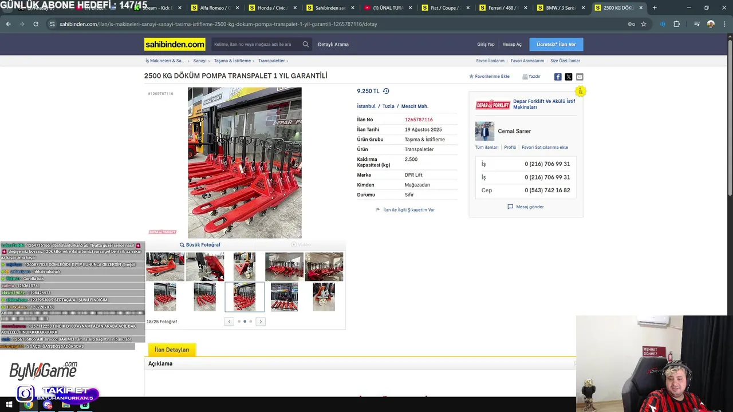Switch to the Fiat / Coupe tab

point(446,8)
